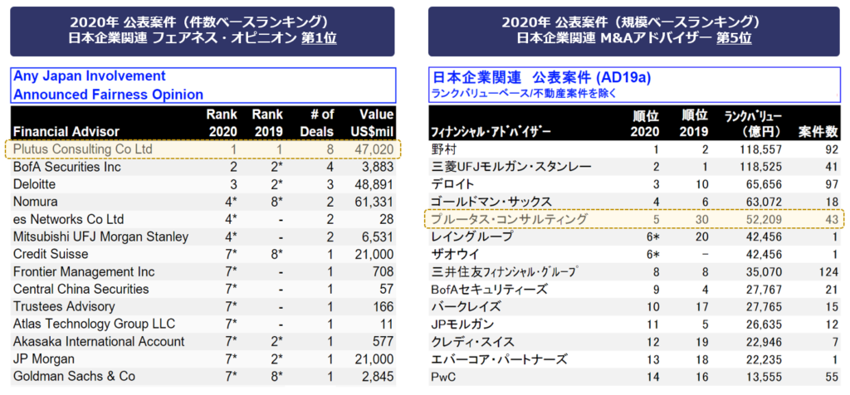Viewport: 850px width, 395px height.
Task: Select 'ザオウイ' in the ranking list
Action: tap(454, 254)
